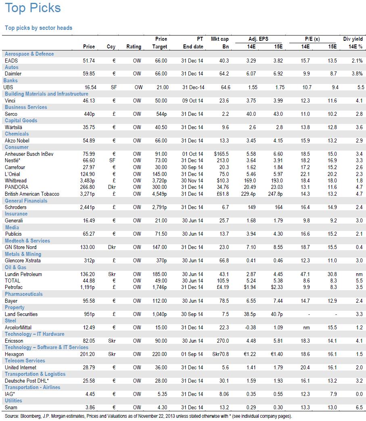Click the "Media" sector heading
Screen dimensions: 366x421
[x=12, y=227]
